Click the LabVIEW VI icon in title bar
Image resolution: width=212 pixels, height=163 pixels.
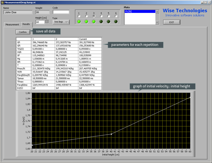click(2, 2)
